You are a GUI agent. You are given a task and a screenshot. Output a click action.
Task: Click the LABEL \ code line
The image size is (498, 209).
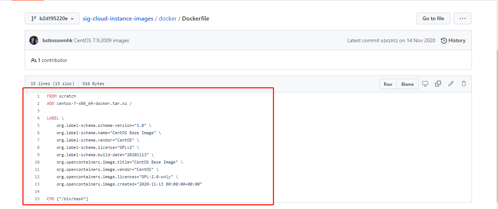point(56,118)
